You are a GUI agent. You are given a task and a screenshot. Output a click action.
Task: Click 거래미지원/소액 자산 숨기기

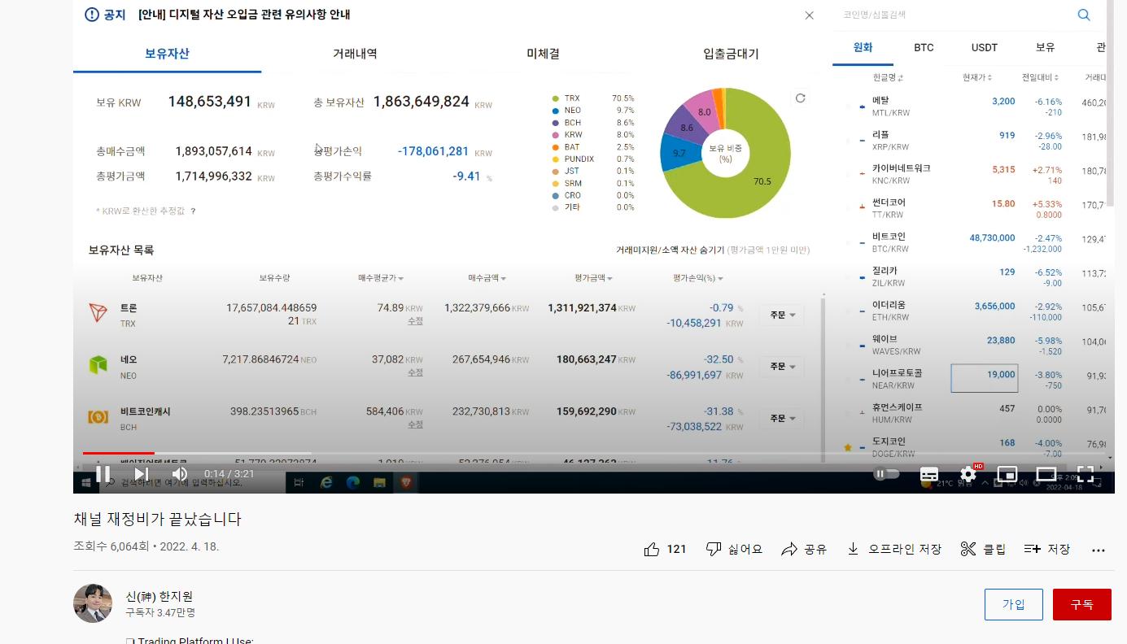click(x=671, y=250)
